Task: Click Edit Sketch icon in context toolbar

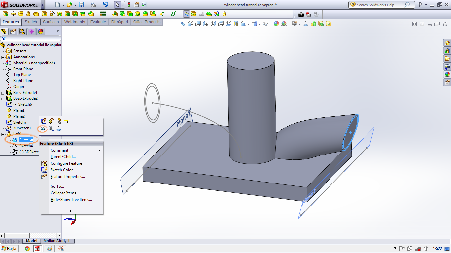Action: point(43,121)
